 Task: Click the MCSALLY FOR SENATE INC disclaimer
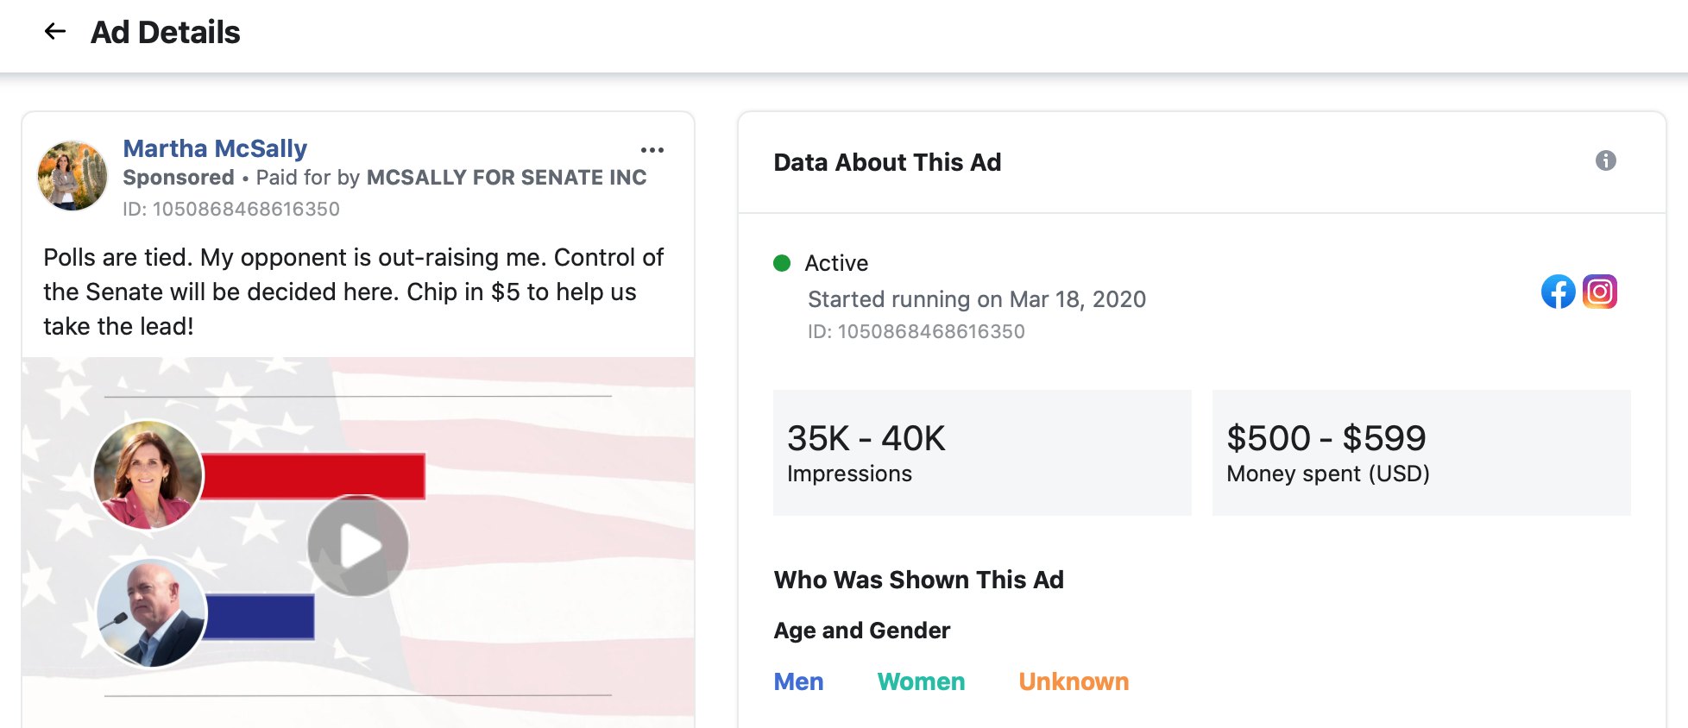click(x=507, y=178)
